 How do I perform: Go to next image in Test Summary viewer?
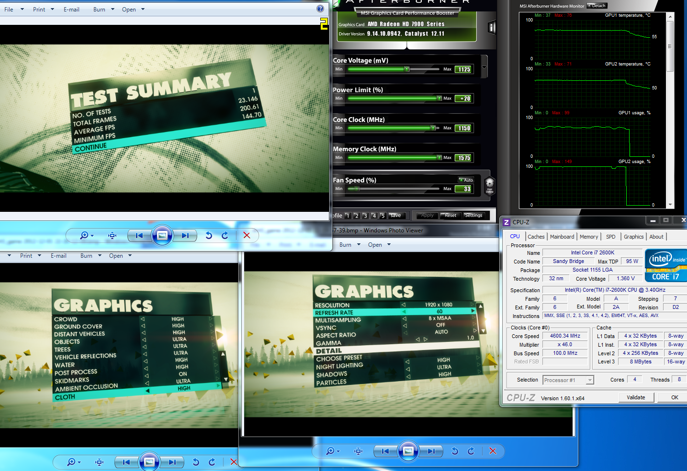click(x=185, y=235)
